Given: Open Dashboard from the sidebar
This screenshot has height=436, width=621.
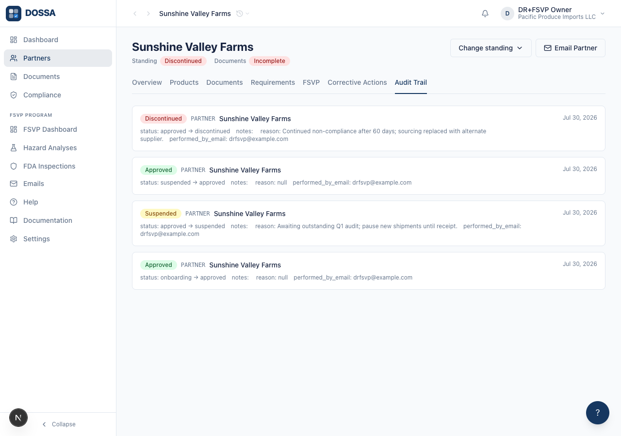Looking at the screenshot, I should click(x=58, y=40).
